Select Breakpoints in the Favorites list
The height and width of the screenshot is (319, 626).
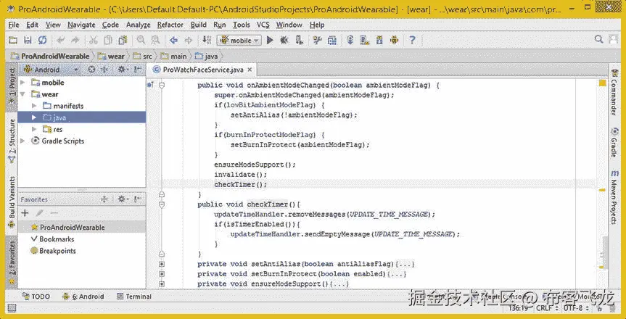pos(53,251)
